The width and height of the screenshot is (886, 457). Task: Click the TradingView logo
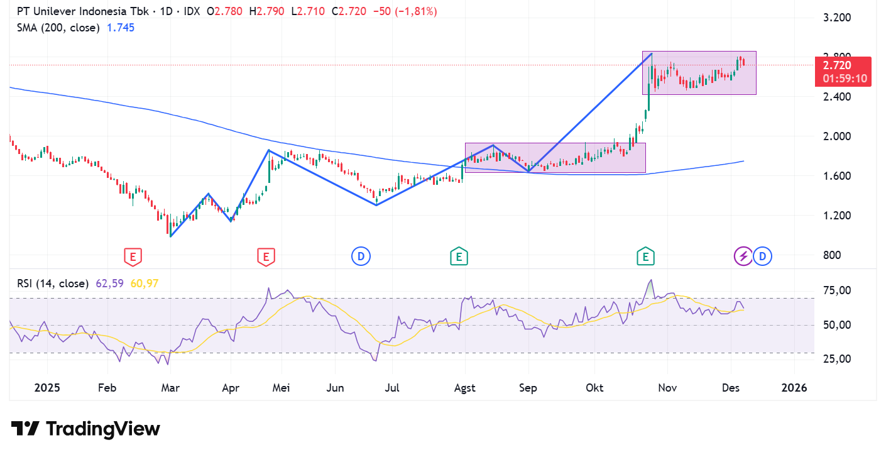pyautogui.click(x=85, y=429)
